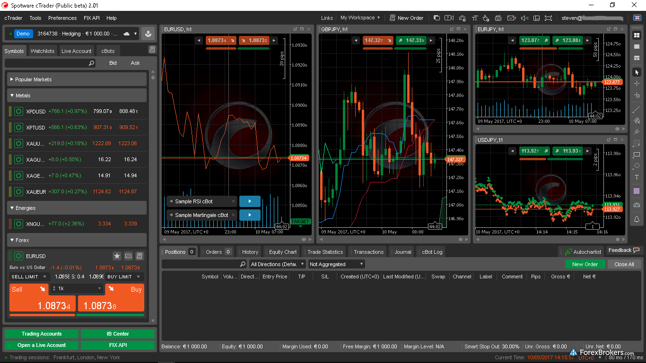Click the symbol search input field
This screenshot has height=363, width=646.
click(51, 63)
